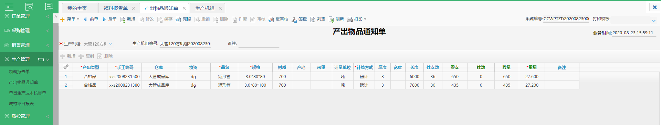This screenshot has width=661, height=125.
Task: Click the 新增 toolbar icon
Action: point(123,19)
